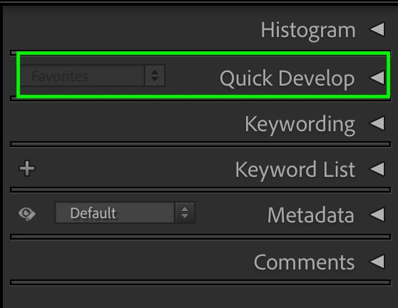398x308 pixels.
Task: Click the divider below the Comments panel
Action: click(x=200, y=282)
